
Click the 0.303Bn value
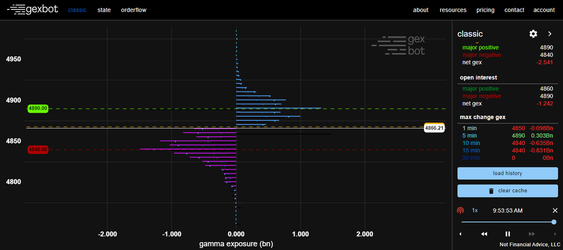pyautogui.click(x=542, y=136)
